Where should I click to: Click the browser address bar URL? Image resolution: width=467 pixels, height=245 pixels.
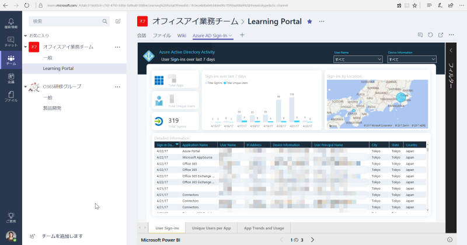click(168, 5)
